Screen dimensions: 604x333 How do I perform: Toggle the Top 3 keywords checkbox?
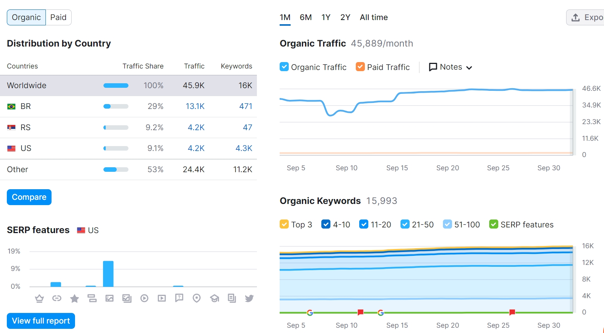(284, 224)
